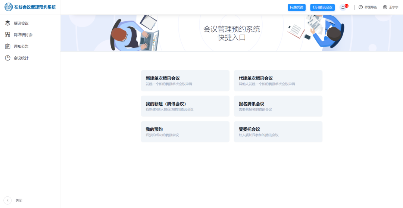Click the 网络研讨会 sidebar icon

(8, 35)
